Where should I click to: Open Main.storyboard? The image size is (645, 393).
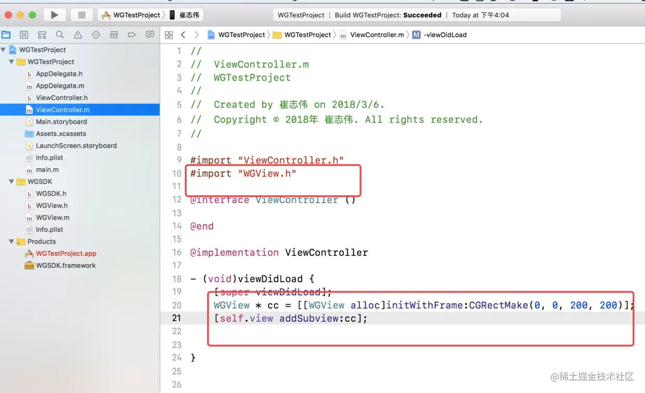pyautogui.click(x=61, y=121)
